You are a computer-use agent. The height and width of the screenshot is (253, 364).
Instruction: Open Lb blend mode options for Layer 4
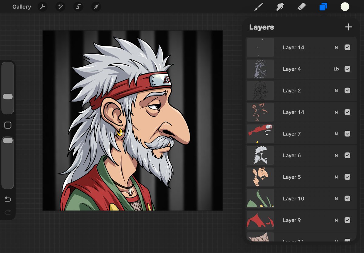(x=336, y=69)
